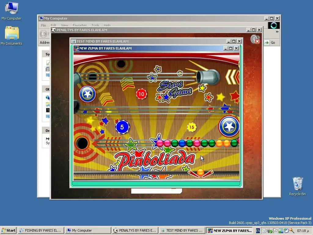This screenshot has width=313, height=235.
Task: Minimize the New Zuma window
Action: (226, 48)
